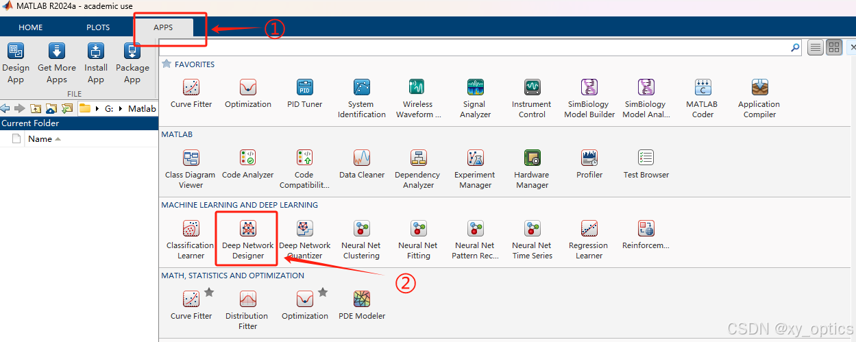Open Class Diagram Viewer app
The image size is (856, 342).
191,169
